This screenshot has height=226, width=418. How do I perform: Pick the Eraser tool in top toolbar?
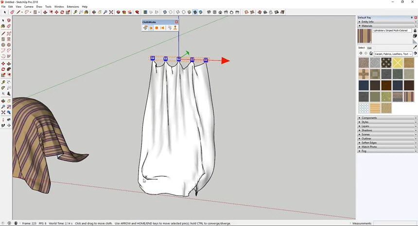pyautogui.click(x=12, y=12)
